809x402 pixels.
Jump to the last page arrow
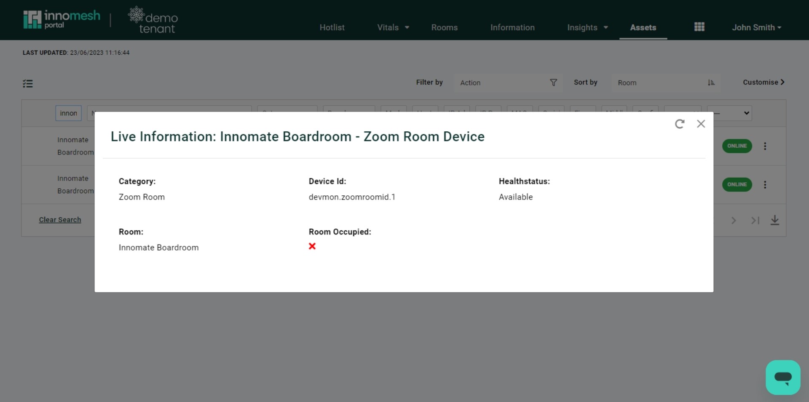[755, 220]
